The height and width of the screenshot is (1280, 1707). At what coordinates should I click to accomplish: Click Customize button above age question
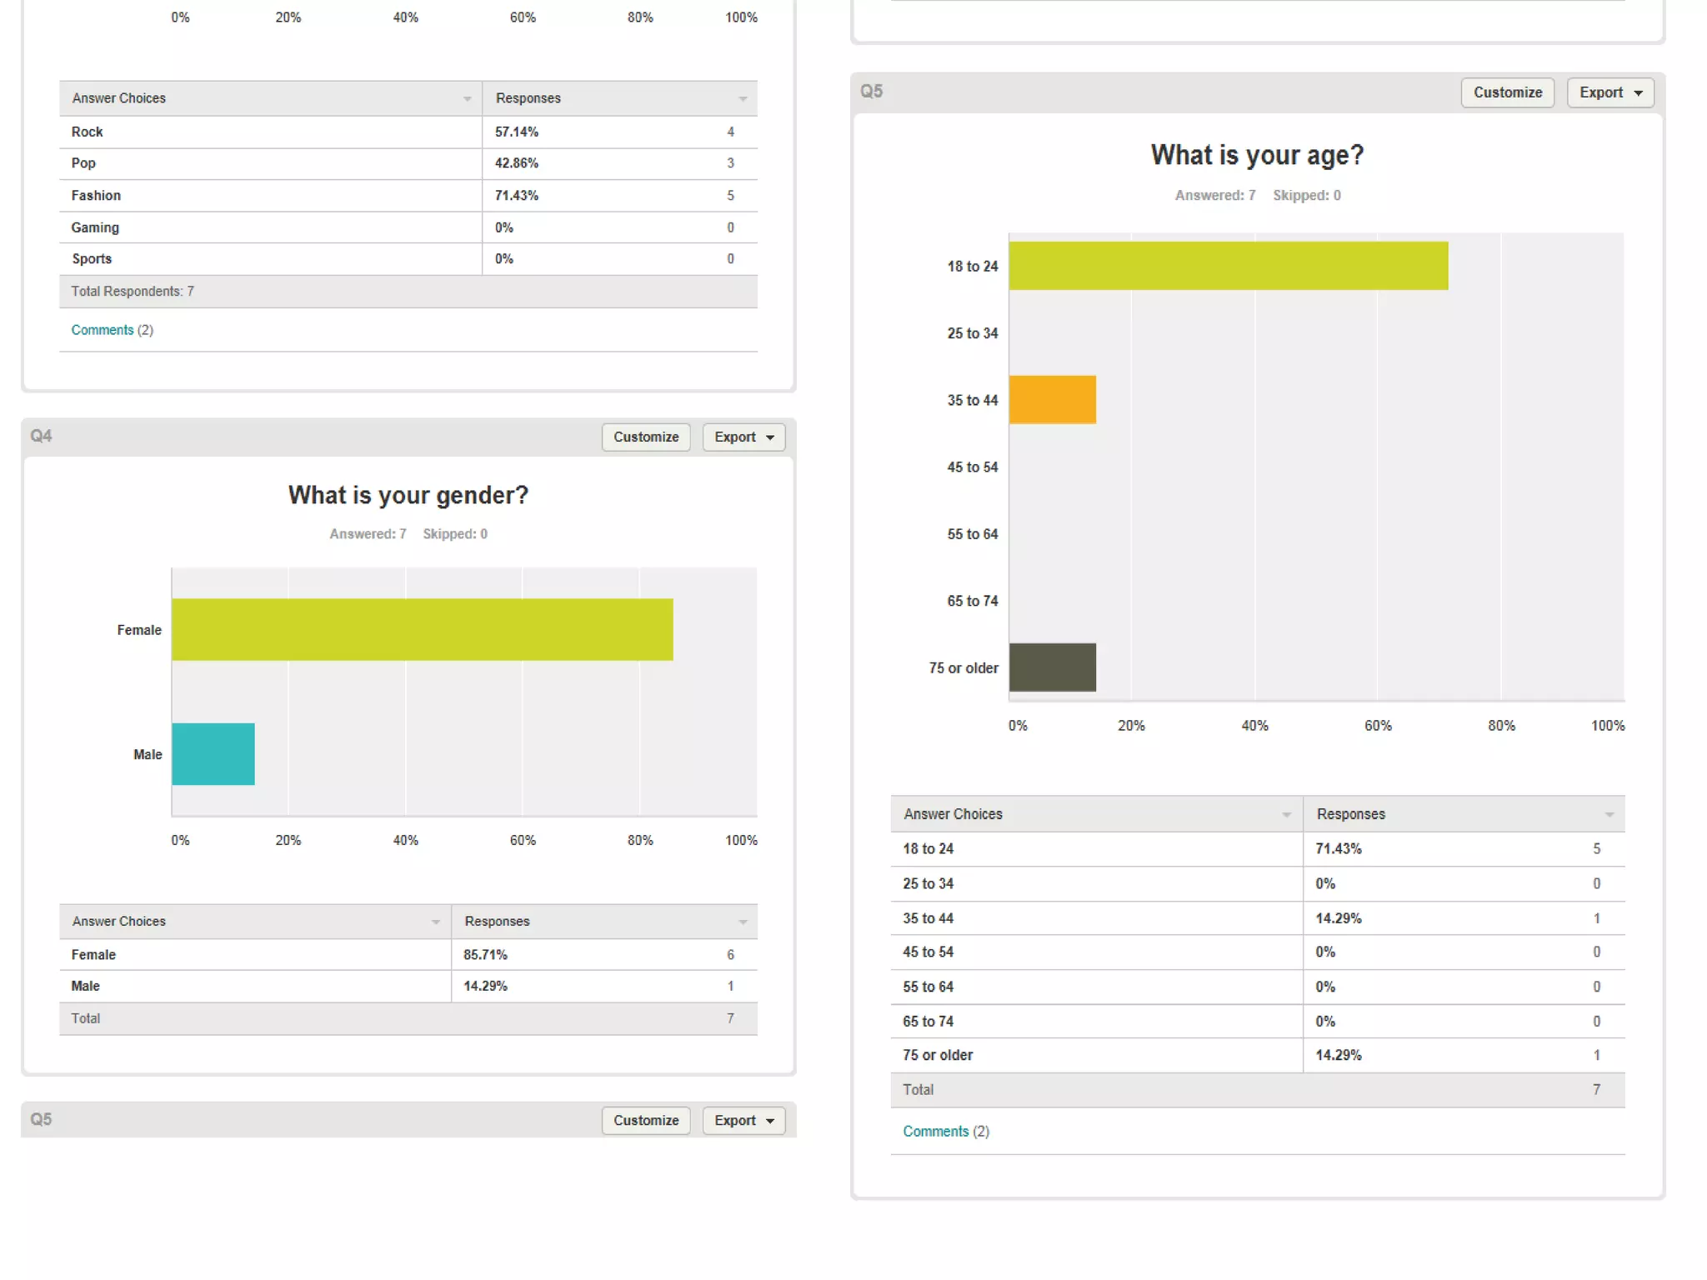1507,92
